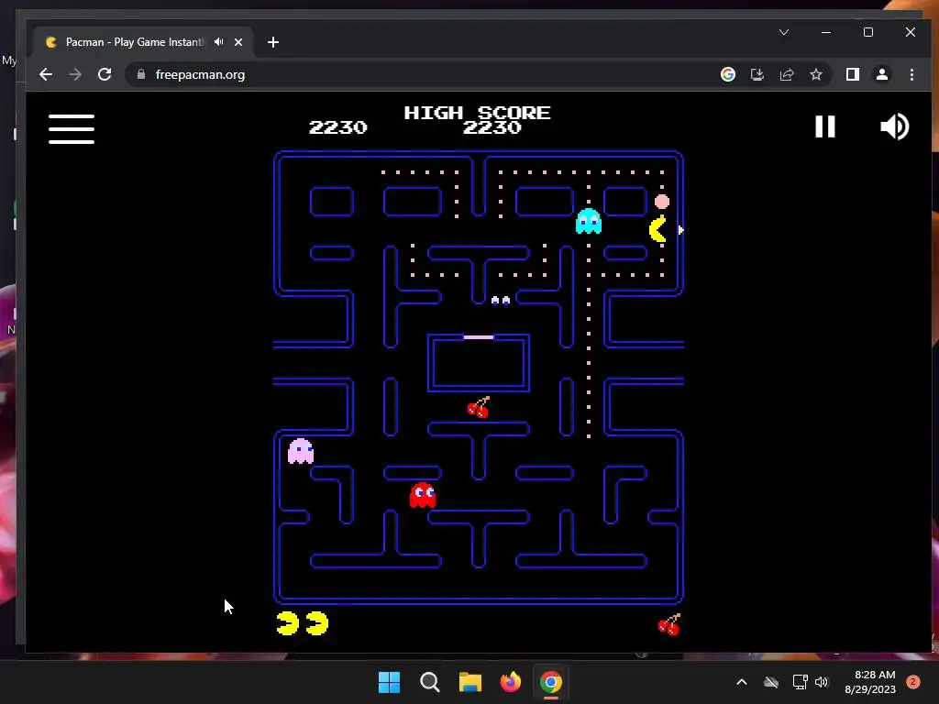Open the Chrome side panel
The width and height of the screenshot is (939, 704).
(852, 74)
